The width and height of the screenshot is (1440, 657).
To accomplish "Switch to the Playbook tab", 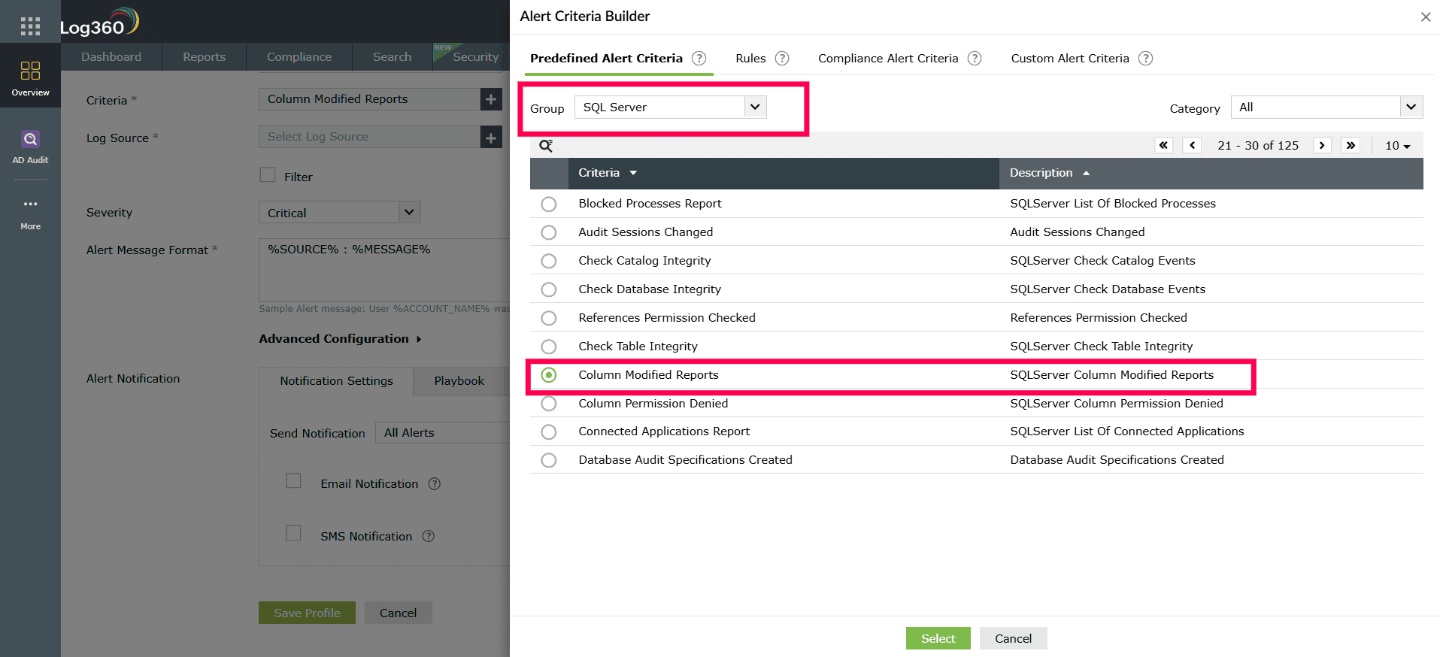I will [x=459, y=381].
